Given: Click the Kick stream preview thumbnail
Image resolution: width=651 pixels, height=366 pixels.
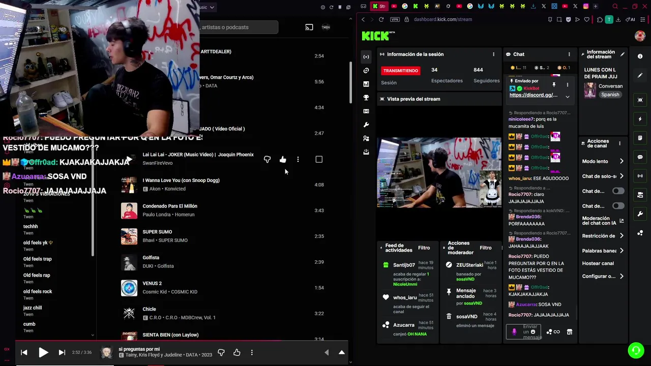Looking at the screenshot, I should coord(439,173).
